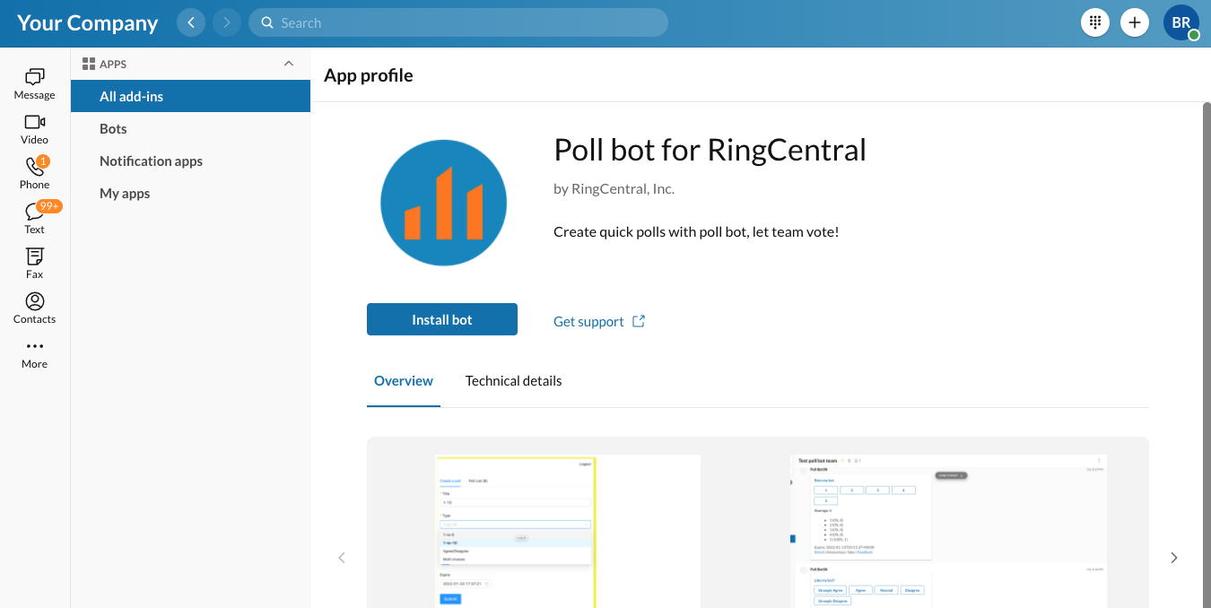The width and height of the screenshot is (1211, 608).
Task: Click the Install bot button
Action: click(x=442, y=319)
